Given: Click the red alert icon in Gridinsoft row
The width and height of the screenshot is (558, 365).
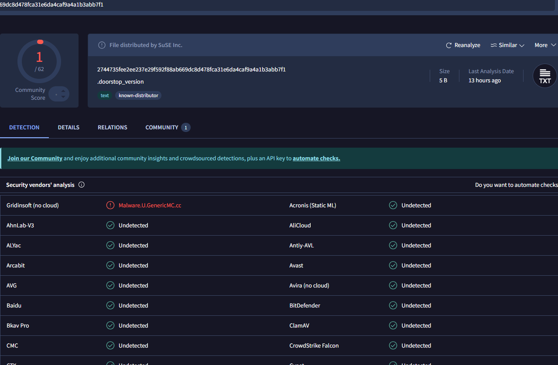Looking at the screenshot, I should (x=110, y=205).
